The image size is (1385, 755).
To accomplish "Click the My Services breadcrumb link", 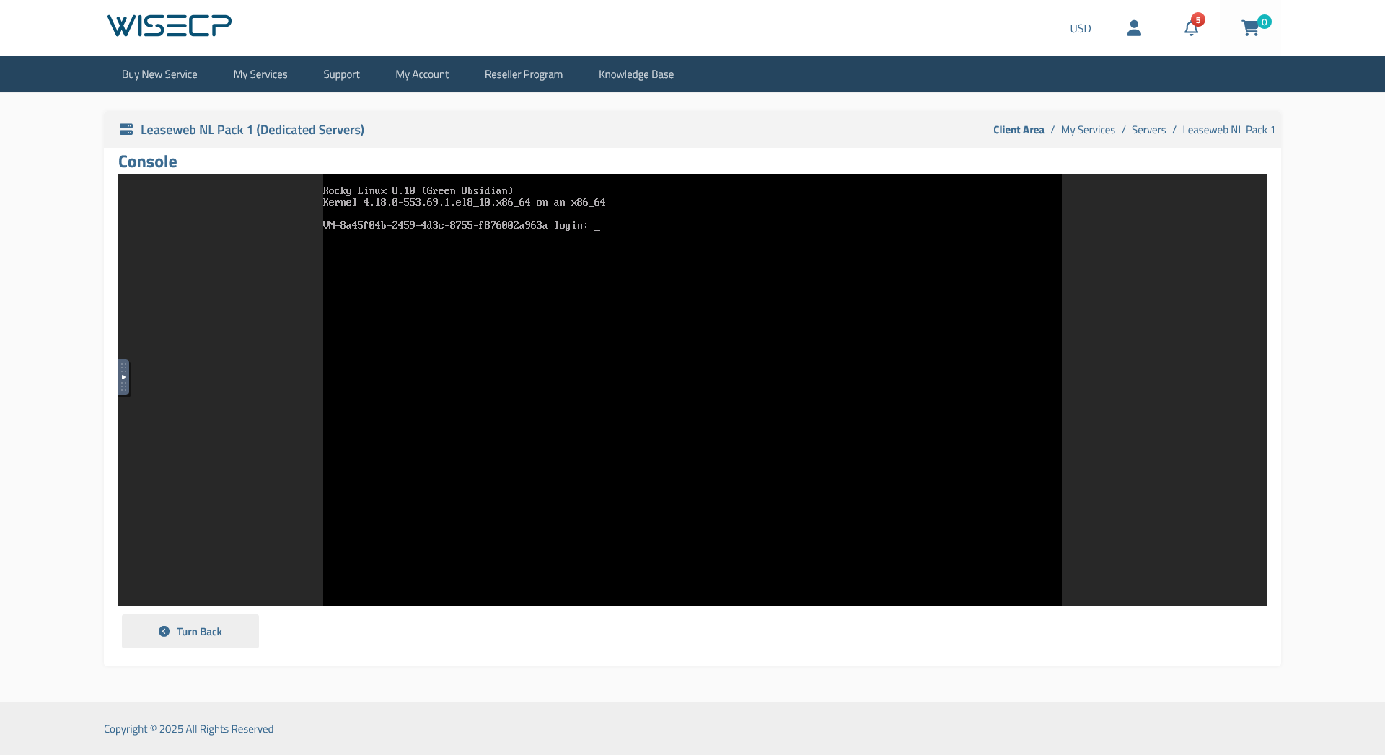I will pos(1088,130).
